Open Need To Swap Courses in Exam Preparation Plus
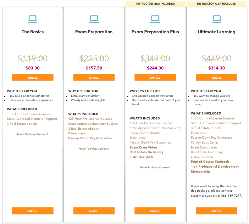This screenshot has height=224, width=249. pyautogui.click(x=155, y=167)
